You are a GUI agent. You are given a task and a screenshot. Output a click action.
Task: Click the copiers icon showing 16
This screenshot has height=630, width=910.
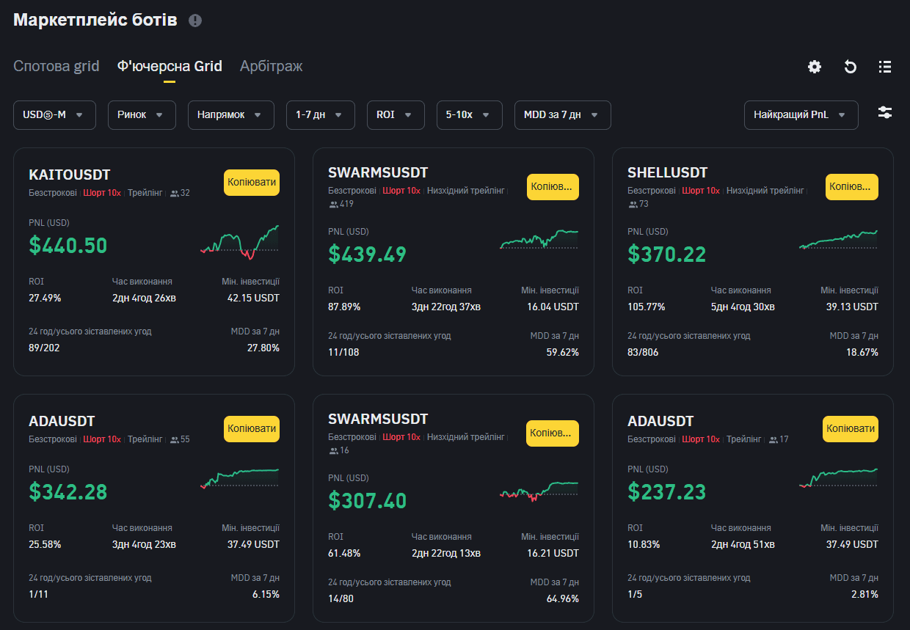click(x=333, y=450)
